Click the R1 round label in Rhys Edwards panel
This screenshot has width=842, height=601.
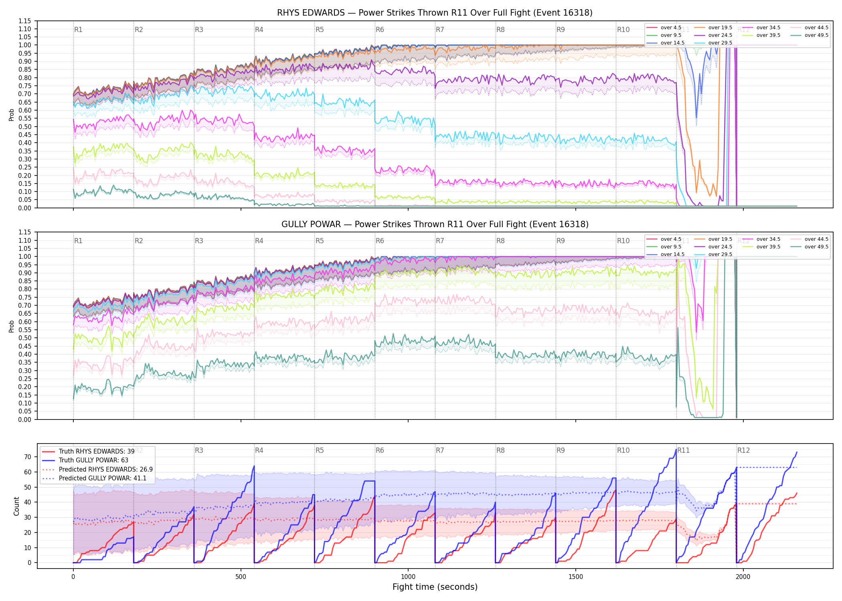click(x=78, y=30)
